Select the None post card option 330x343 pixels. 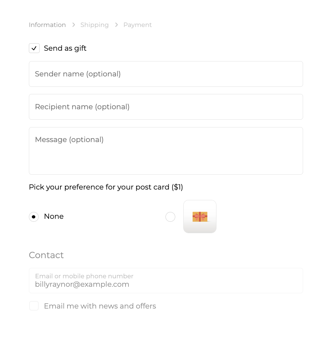tap(34, 217)
